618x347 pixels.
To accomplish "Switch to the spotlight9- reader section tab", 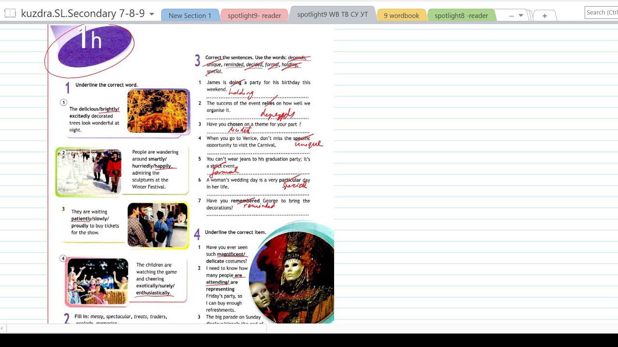I will 254,15.
